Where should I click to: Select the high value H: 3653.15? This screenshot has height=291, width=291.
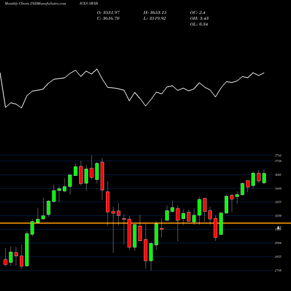pyautogui.click(x=155, y=13)
